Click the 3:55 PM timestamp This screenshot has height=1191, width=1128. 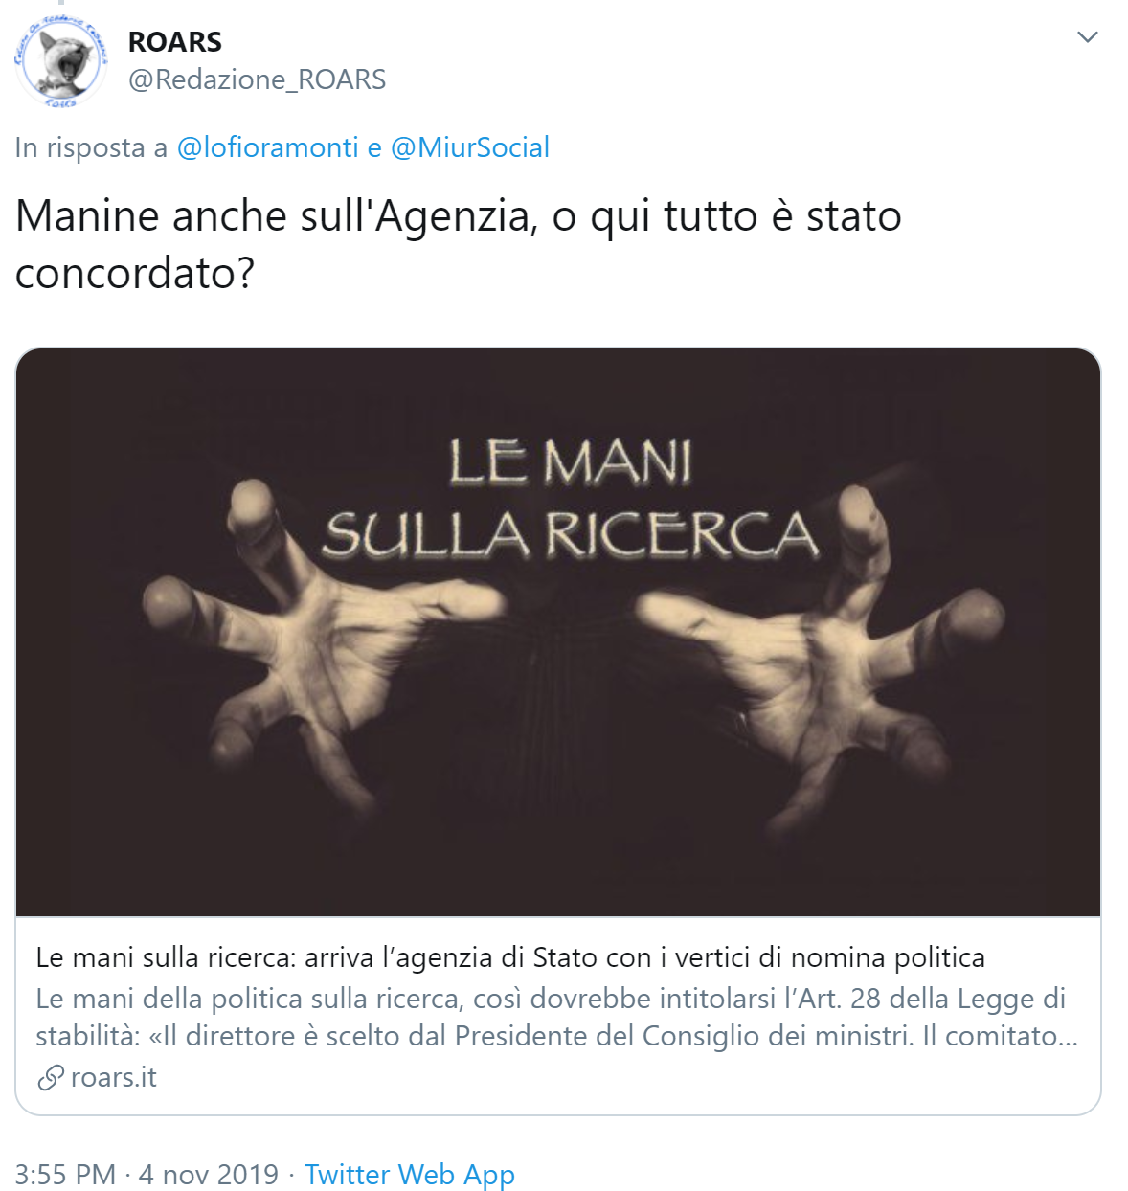click(x=65, y=1175)
